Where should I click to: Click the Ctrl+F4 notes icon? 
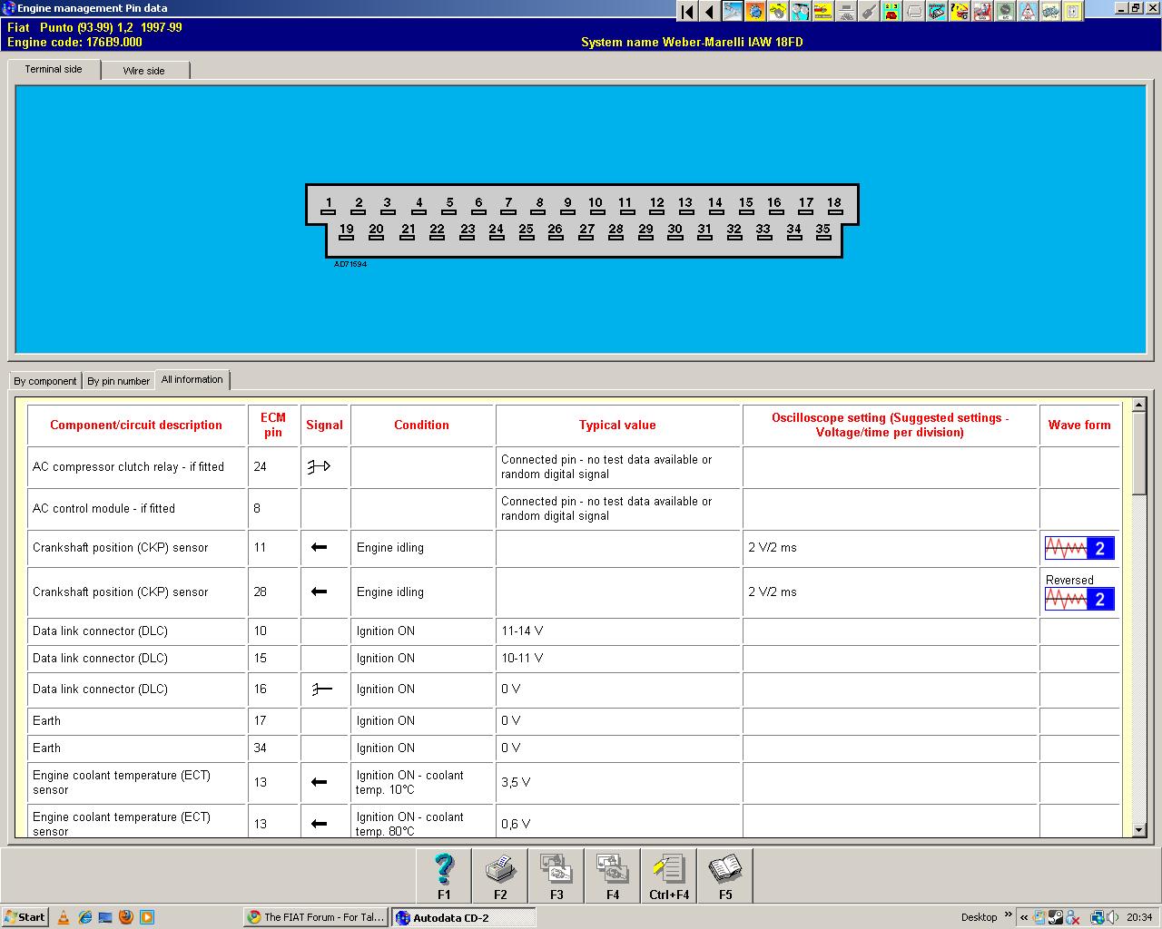(669, 875)
